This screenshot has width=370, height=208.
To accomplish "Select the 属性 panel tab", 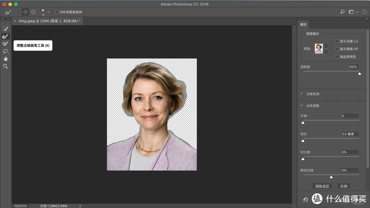I will click(303, 25).
